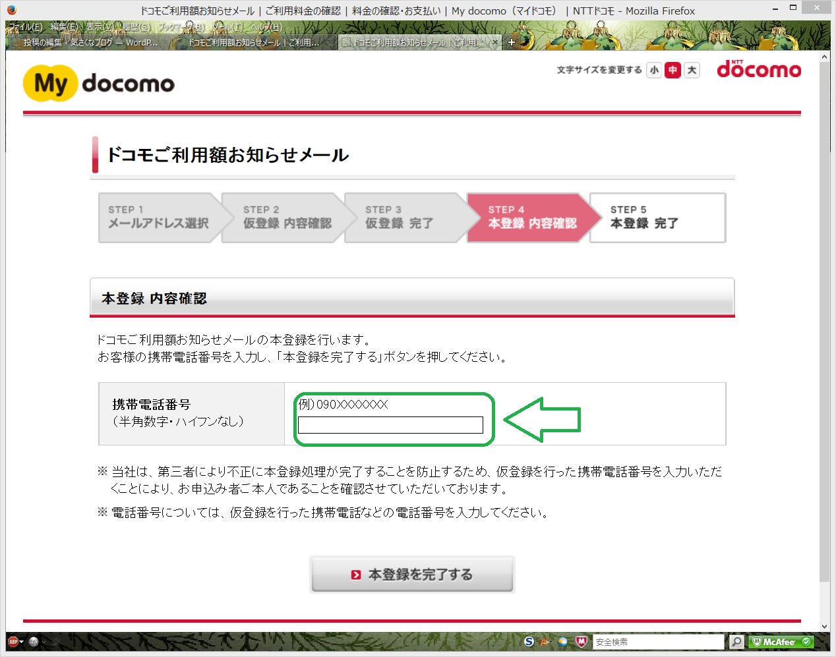Click the ドコモご利用額お知らせメール page heading

click(227, 155)
